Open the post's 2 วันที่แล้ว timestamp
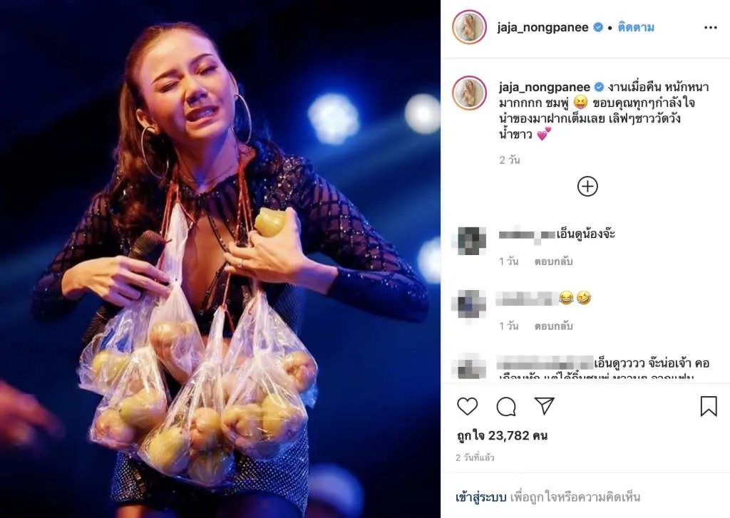730x518 pixels. pos(475,458)
